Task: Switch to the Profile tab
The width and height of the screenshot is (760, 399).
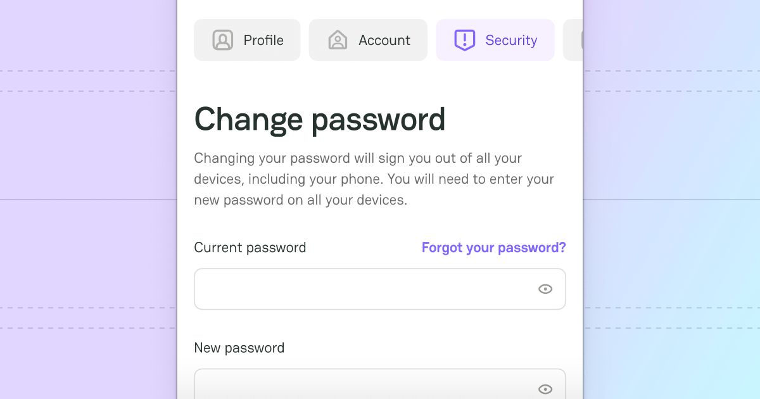Action: point(247,40)
